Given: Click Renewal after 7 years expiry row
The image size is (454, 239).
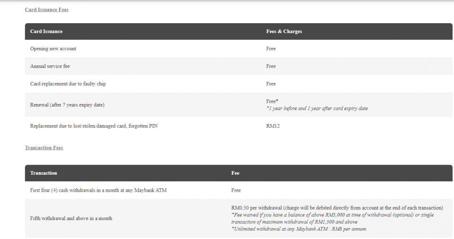Looking at the screenshot, I should tap(239, 105).
